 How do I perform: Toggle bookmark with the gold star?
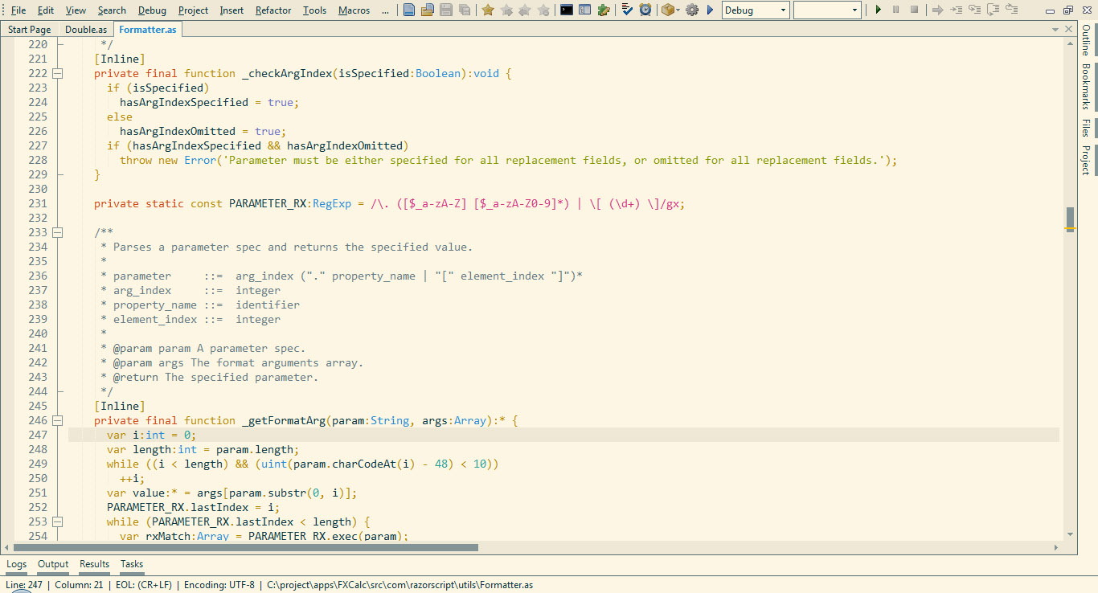[488, 10]
